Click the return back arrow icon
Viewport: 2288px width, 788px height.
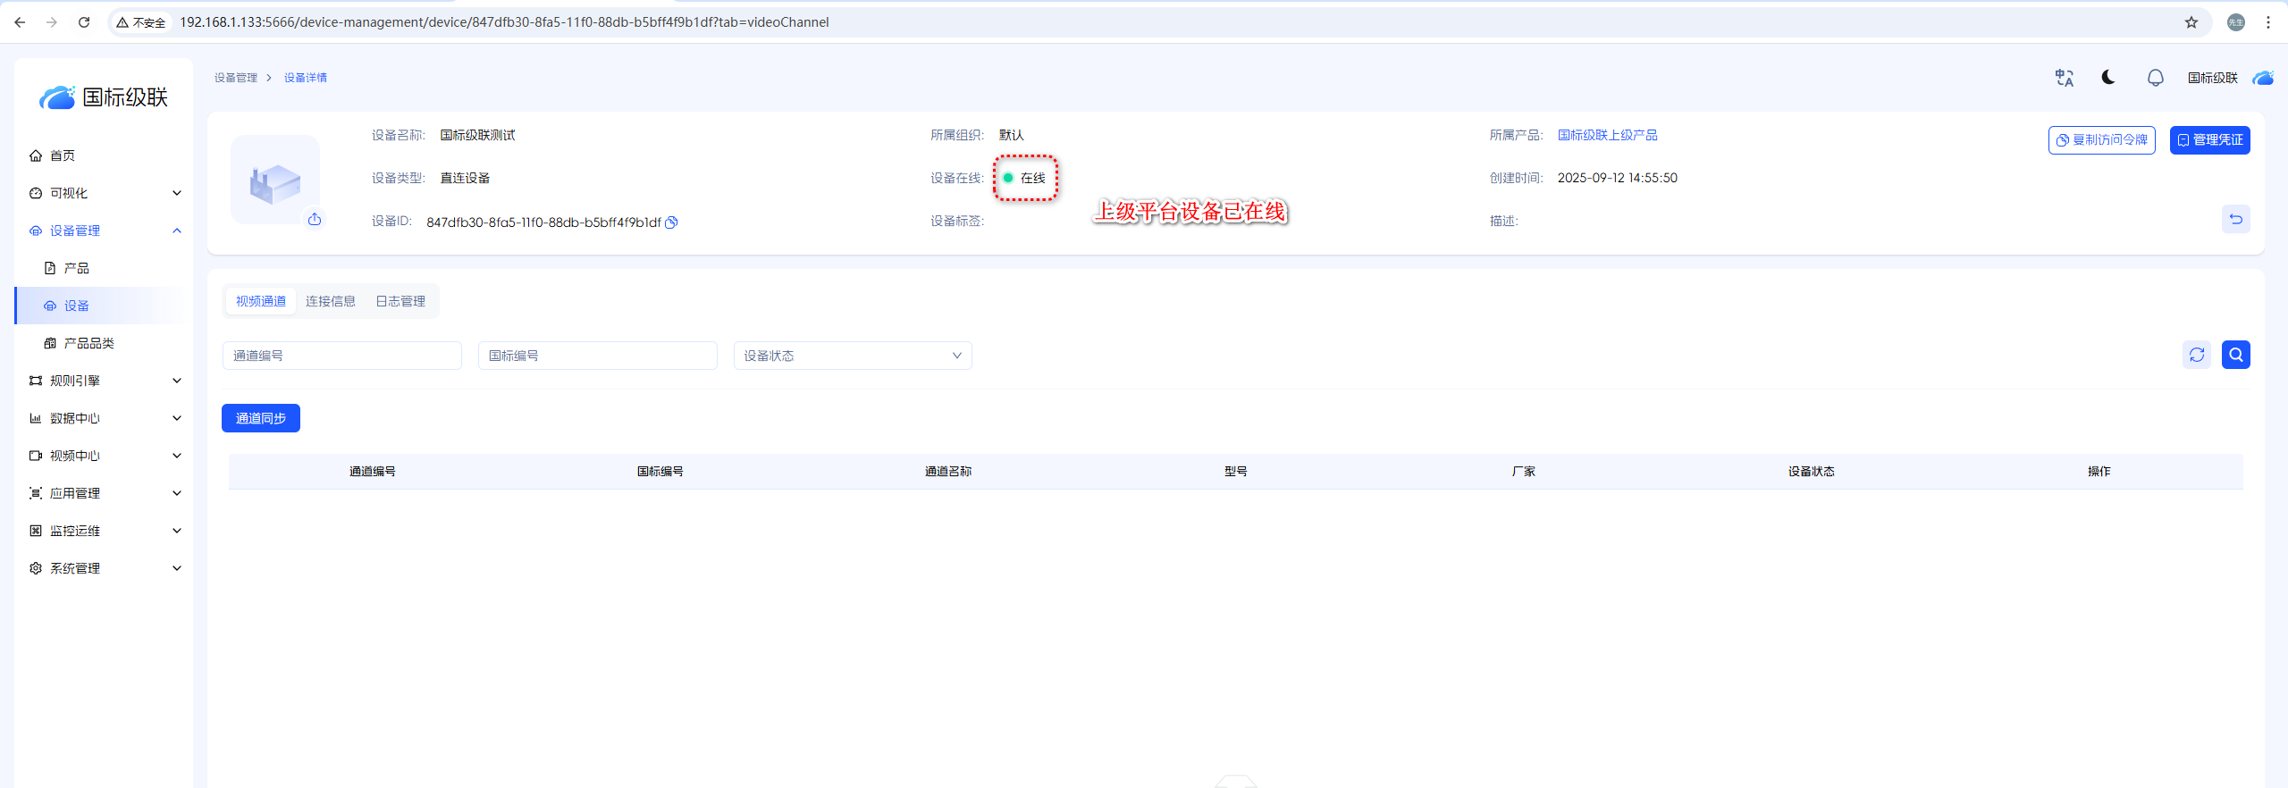pyautogui.click(x=2235, y=219)
